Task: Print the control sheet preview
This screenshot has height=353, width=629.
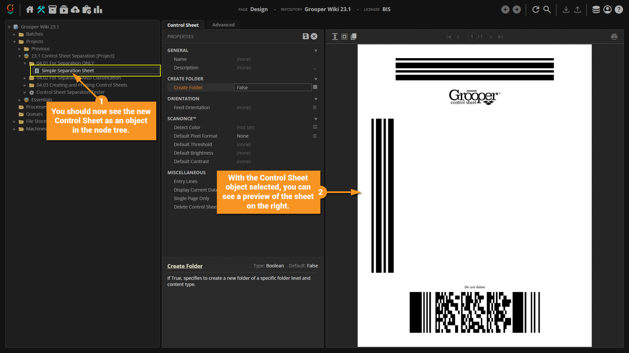Action: tap(614, 37)
